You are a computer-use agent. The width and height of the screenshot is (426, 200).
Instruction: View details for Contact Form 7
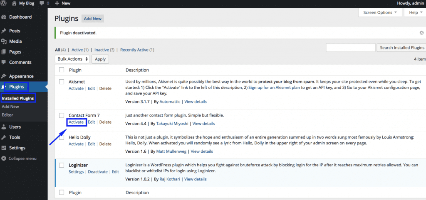(204, 124)
